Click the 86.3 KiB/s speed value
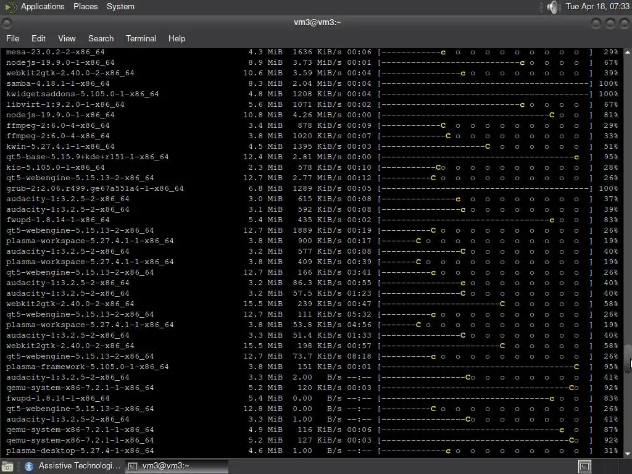The width and height of the screenshot is (632, 474). [317, 283]
